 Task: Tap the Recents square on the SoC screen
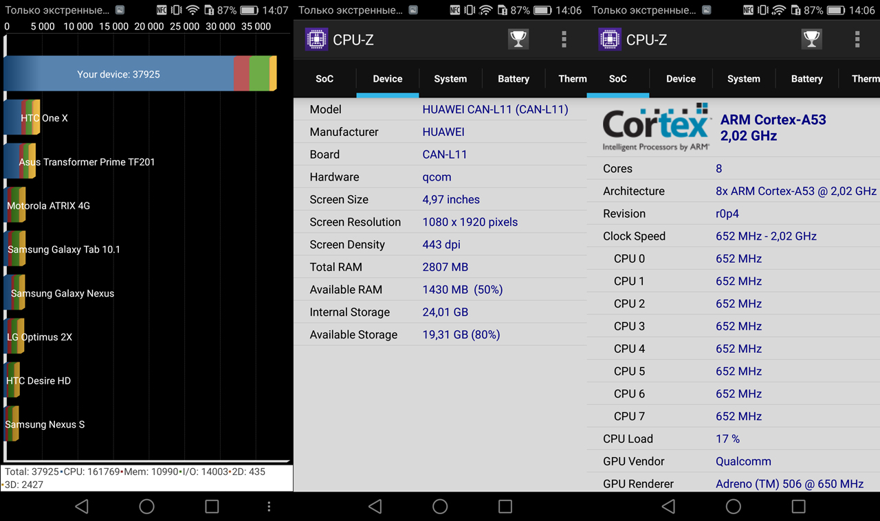pos(798,507)
